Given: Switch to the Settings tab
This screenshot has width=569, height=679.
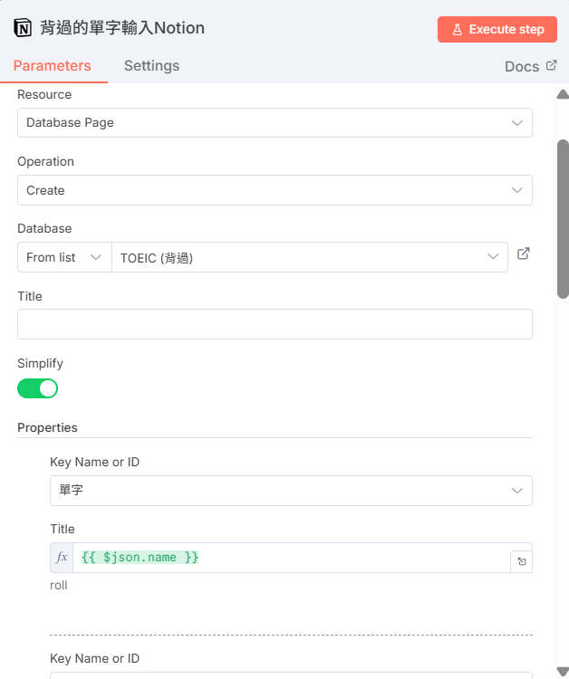Looking at the screenshot, I should pyautogui.click(x=151, y=65).
